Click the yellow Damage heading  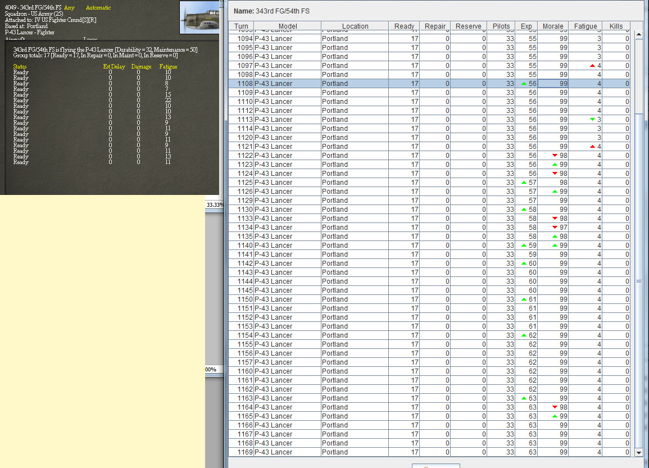(x=141, y=66)
